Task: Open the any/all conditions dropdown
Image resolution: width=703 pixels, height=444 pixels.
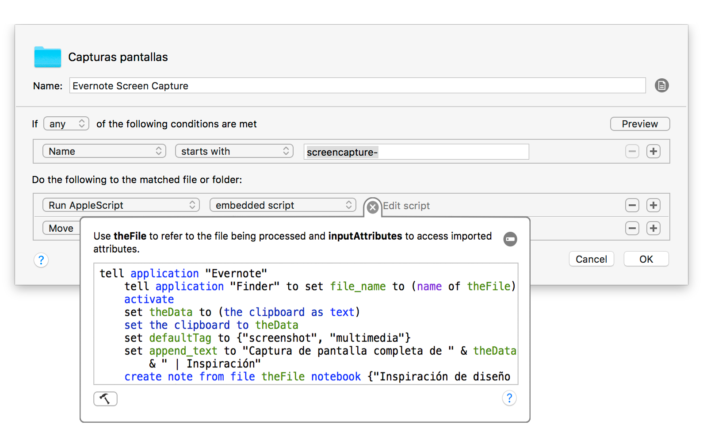Action: (66, 124)
